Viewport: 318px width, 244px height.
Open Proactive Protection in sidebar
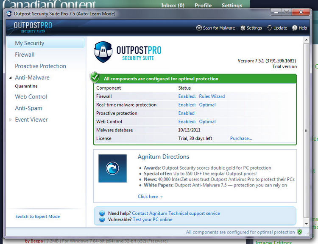pos(41,66)
